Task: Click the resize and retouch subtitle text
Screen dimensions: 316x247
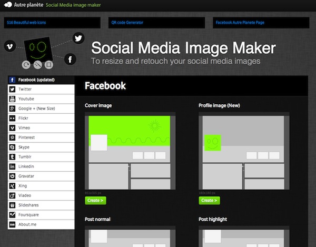Action: pos(176,61)
